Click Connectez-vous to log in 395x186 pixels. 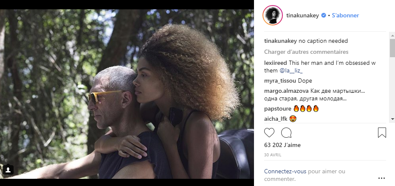[285, 172]
